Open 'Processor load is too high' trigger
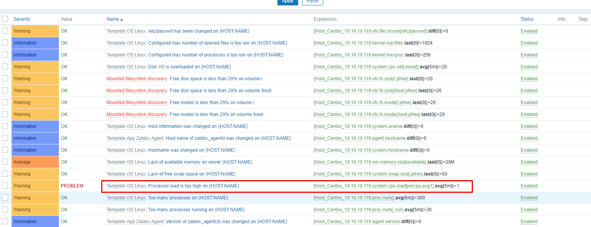The height and width of the screenshot is (227, 591). tap(194, 186)
